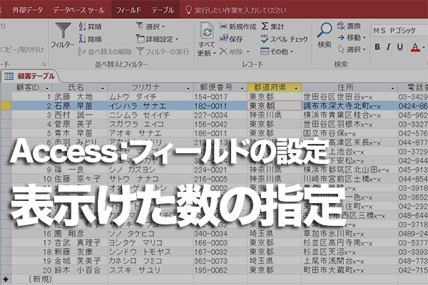Sort descending with 降順

[x=90, y=39]
